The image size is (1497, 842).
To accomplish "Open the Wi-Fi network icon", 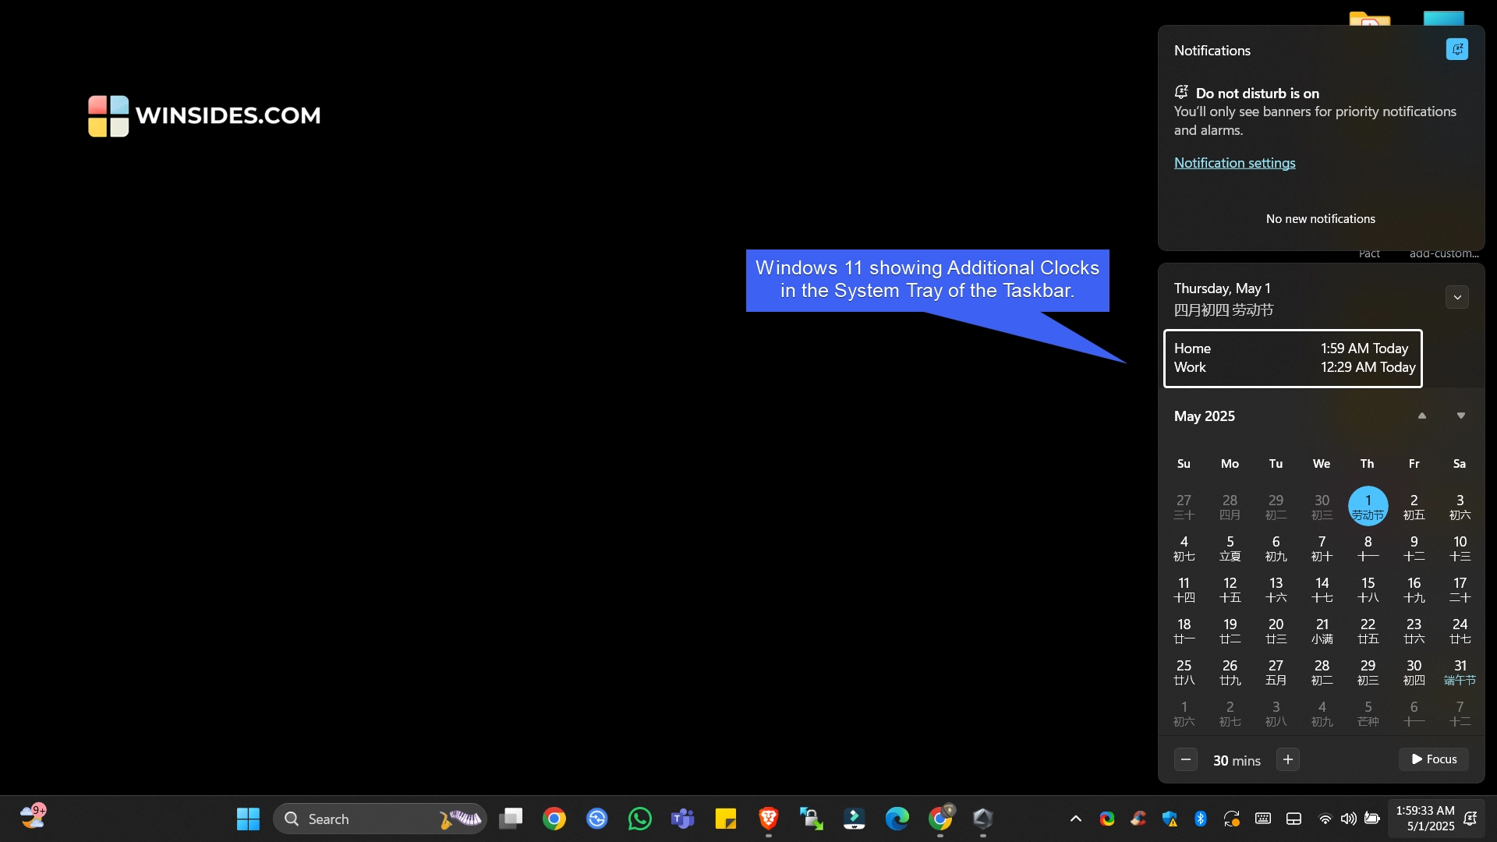I will 1325,819.
